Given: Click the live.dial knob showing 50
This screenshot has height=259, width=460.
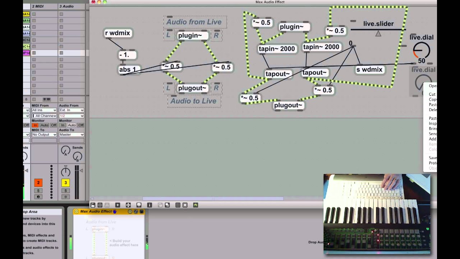Looking at the screenshot, I should pyautogui.click(x=421, y=50).
